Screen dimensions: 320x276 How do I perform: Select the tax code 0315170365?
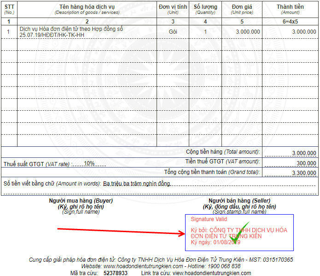276,260
